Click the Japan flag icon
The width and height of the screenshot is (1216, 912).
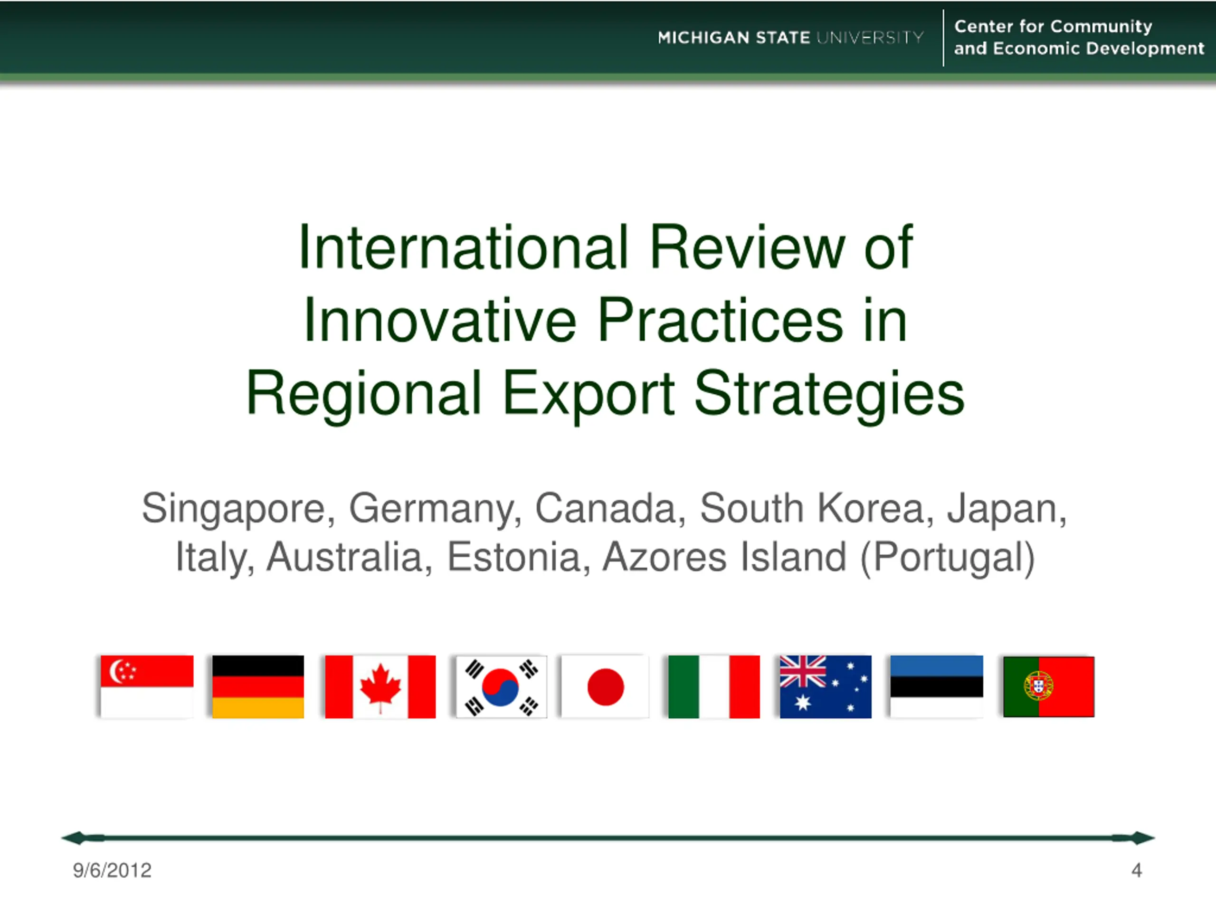[605, 686]
